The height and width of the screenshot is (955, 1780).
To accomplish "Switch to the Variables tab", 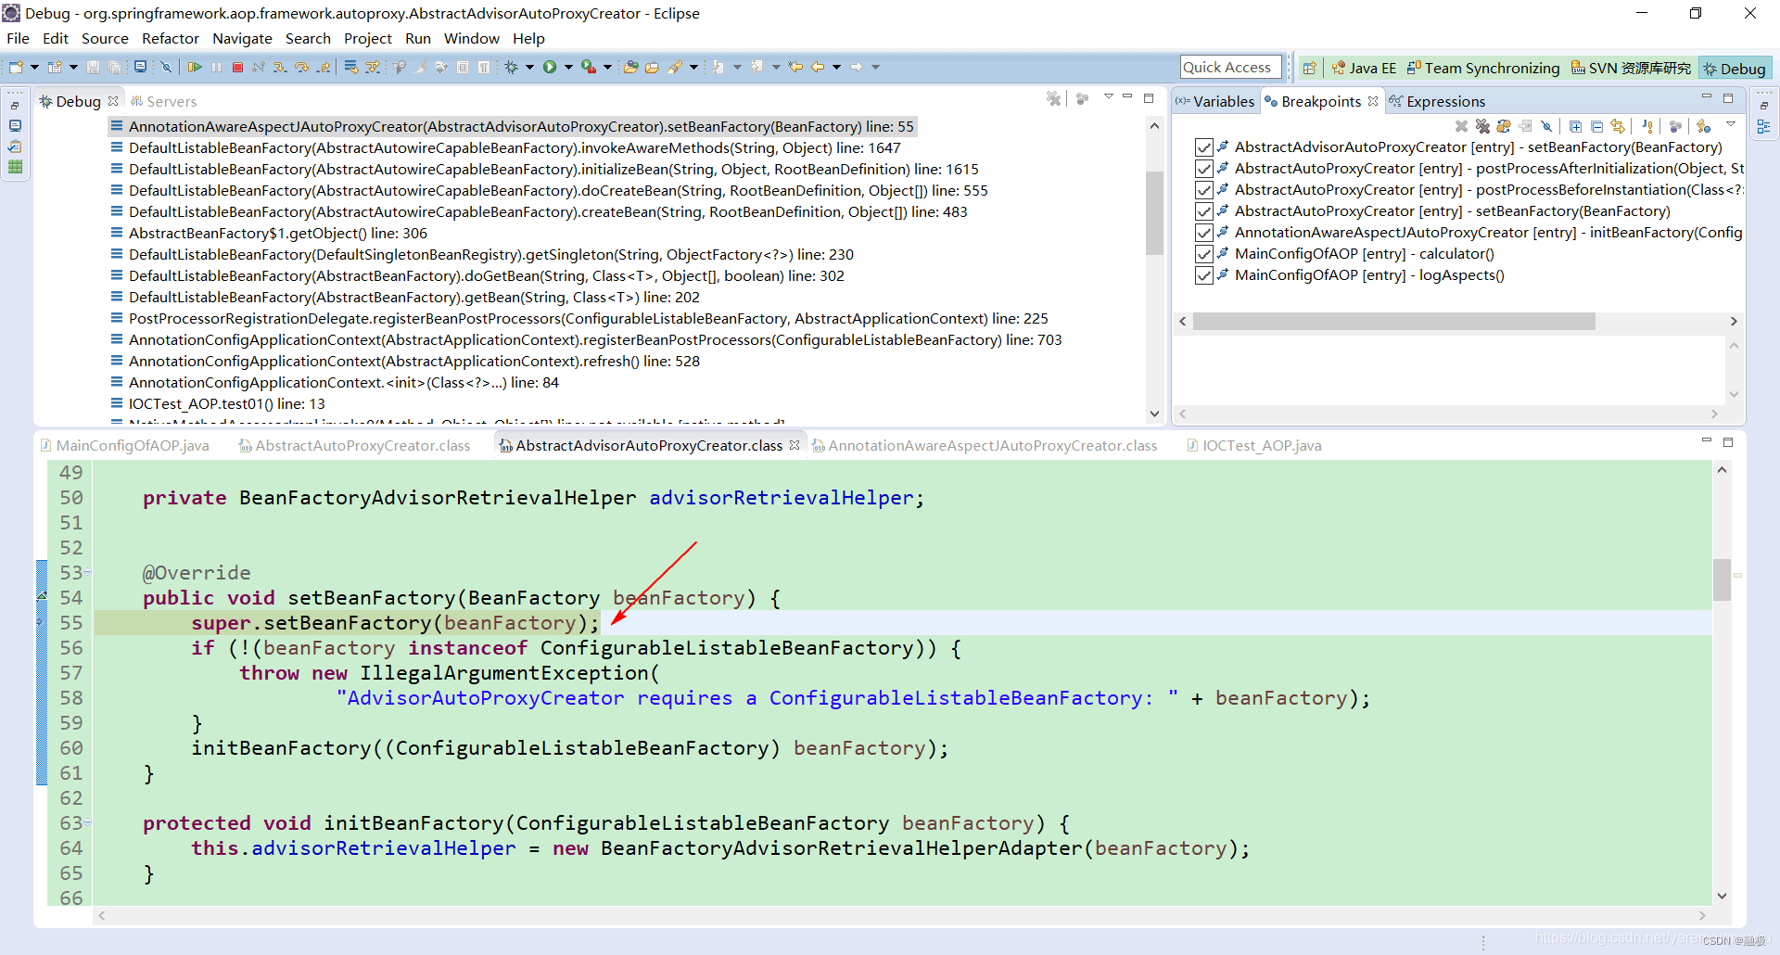I will click(1215, 101).
